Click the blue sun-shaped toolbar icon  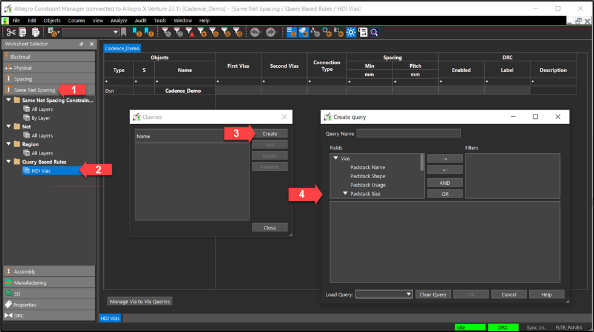[351, 33]
